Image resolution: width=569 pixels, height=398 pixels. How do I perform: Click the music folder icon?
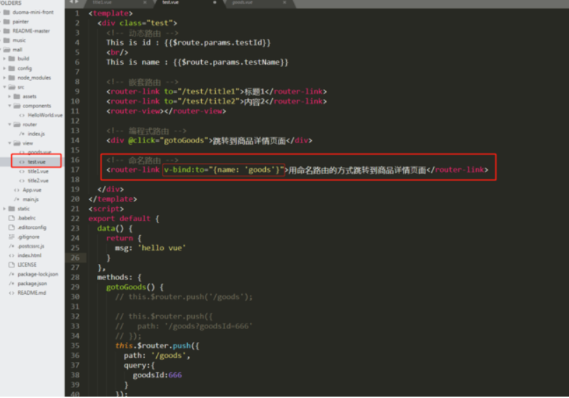pos(6,40)
